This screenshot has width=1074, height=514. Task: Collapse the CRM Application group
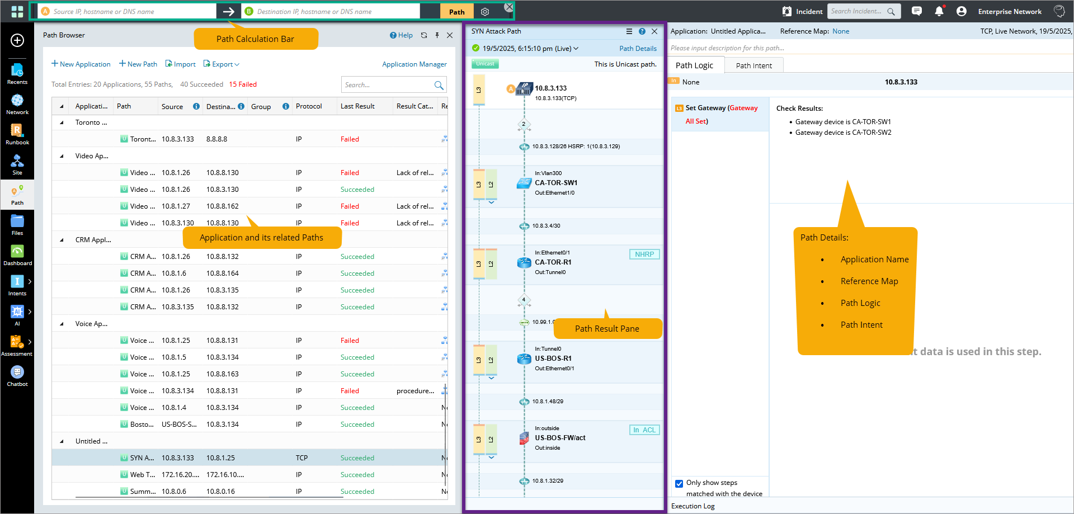(62, 240)
